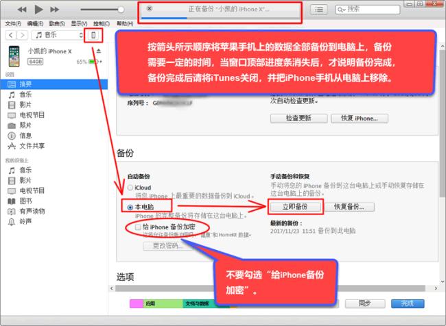Click the 应用 storage bar segment
446x326 pixels.
[x=163, y=303]
